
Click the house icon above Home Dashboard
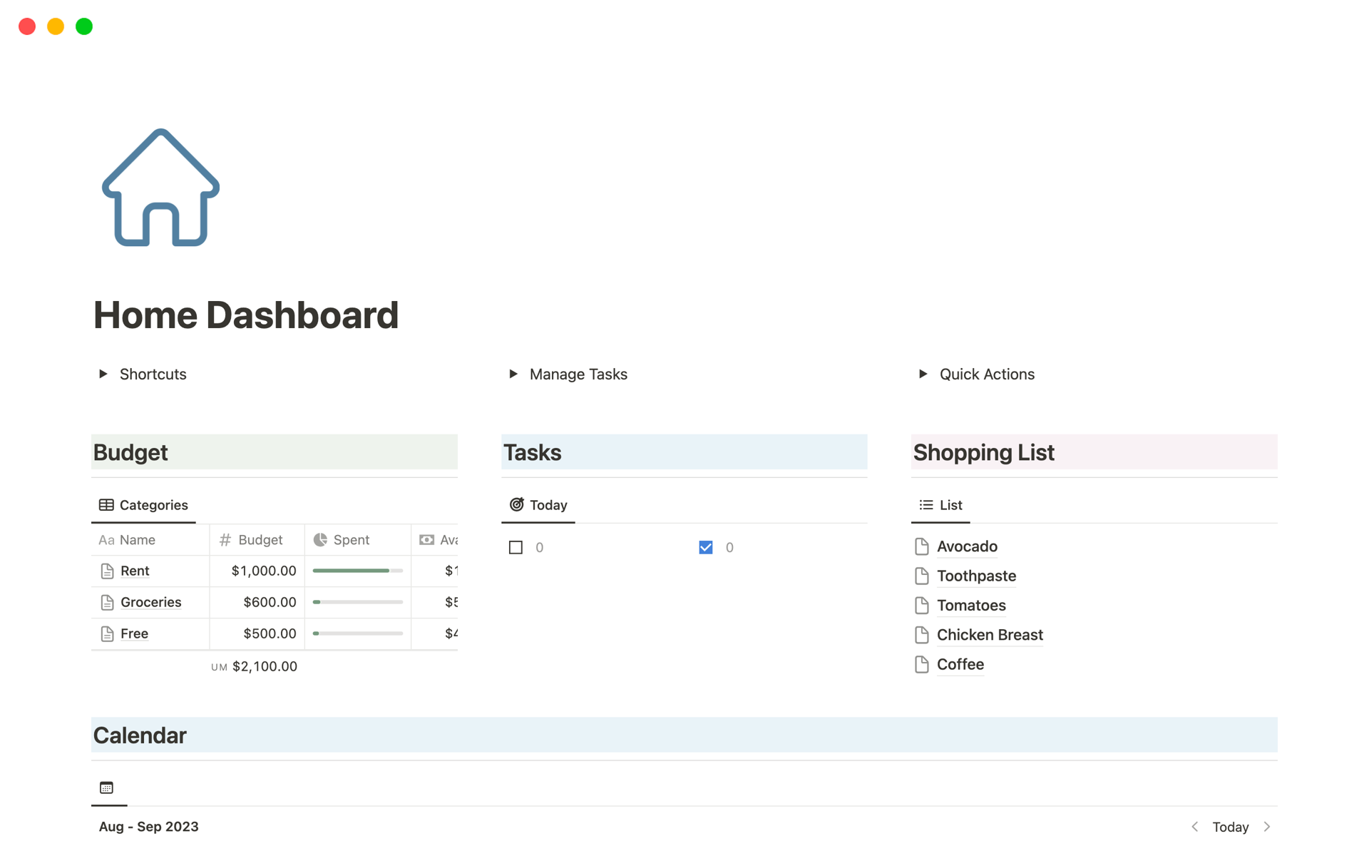160,188
